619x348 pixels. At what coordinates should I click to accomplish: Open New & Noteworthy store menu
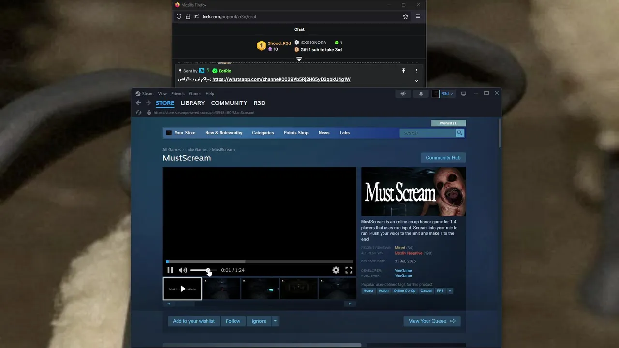pyautogui.click(x=224, y=133)
